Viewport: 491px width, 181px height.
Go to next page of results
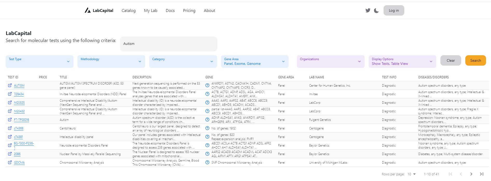[x=471, y=174]
